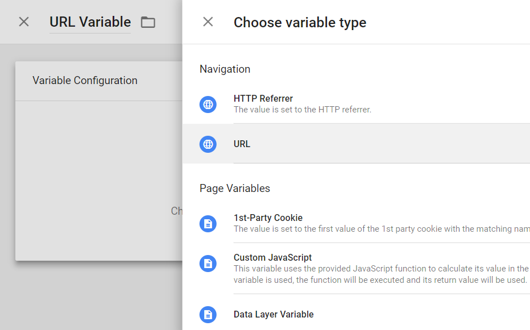530x330 pixels.
Task: Choose the URL variable type label
Action: coord(242,144)
